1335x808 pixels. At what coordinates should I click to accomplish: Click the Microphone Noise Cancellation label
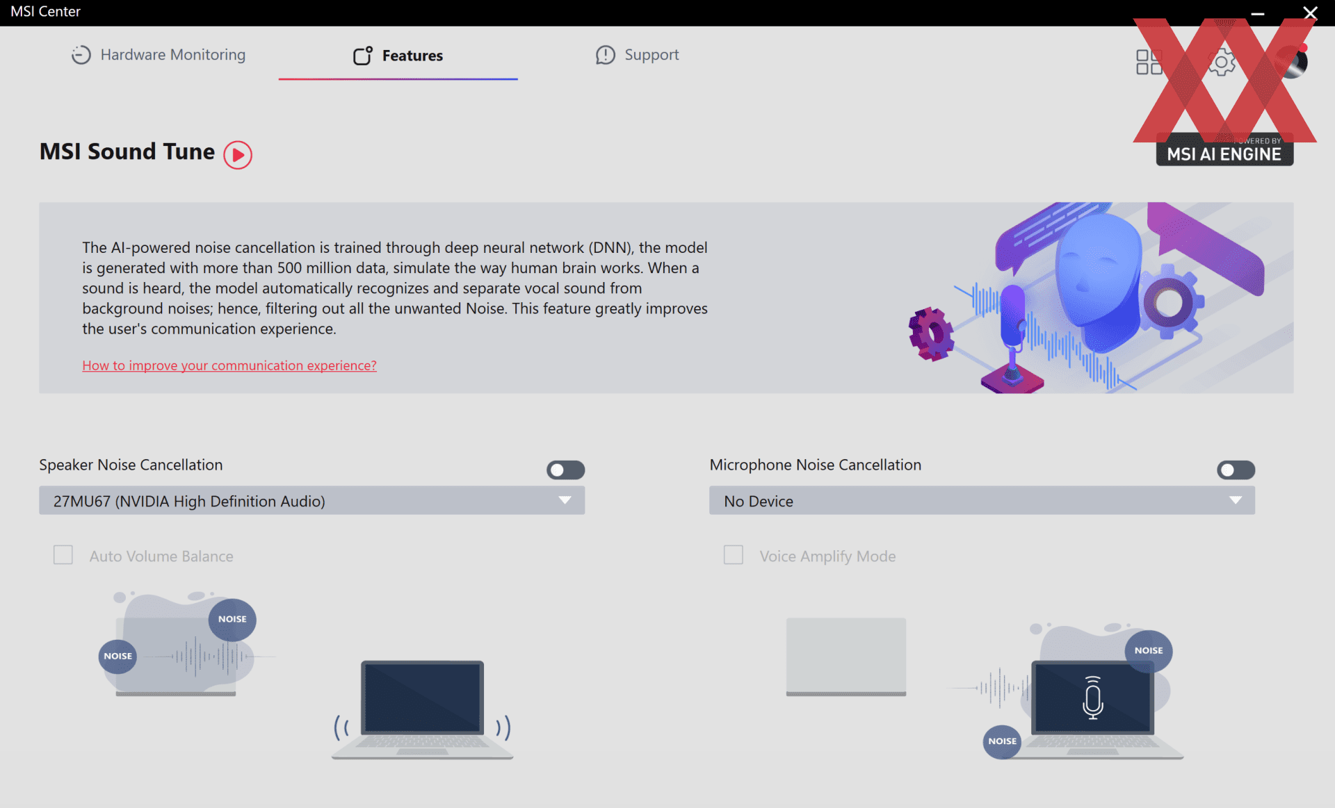(816, 465)
